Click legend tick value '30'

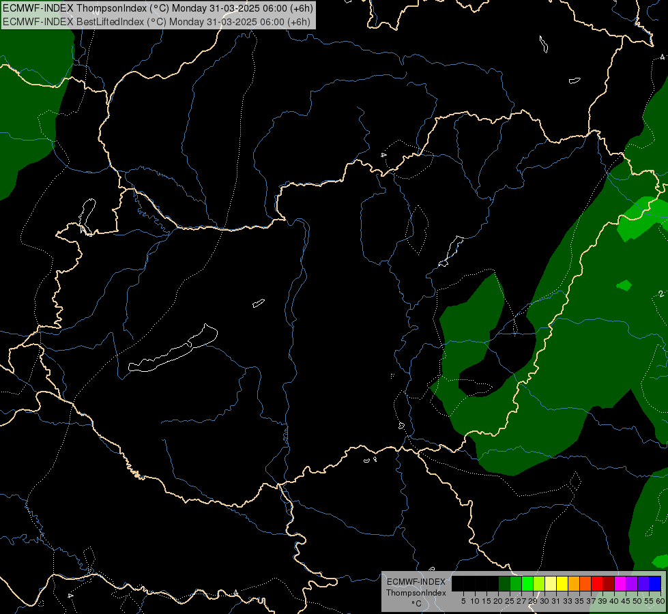(x=544, y=601)
